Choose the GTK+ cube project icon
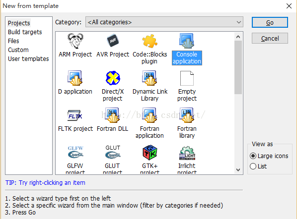 coord(149,153)
